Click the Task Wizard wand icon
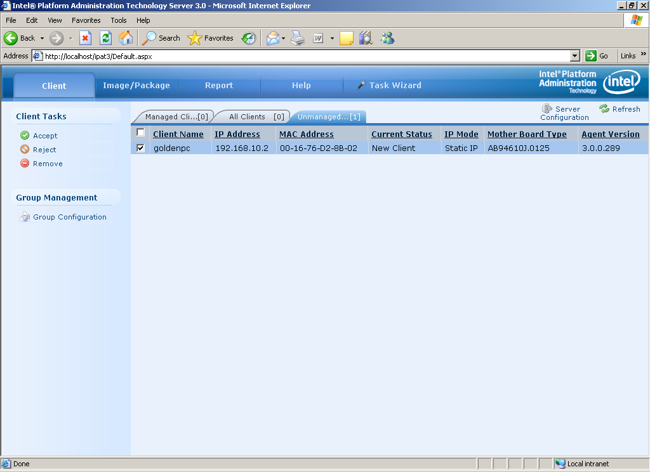The image size is (650, 472). (x=361, y=85)
